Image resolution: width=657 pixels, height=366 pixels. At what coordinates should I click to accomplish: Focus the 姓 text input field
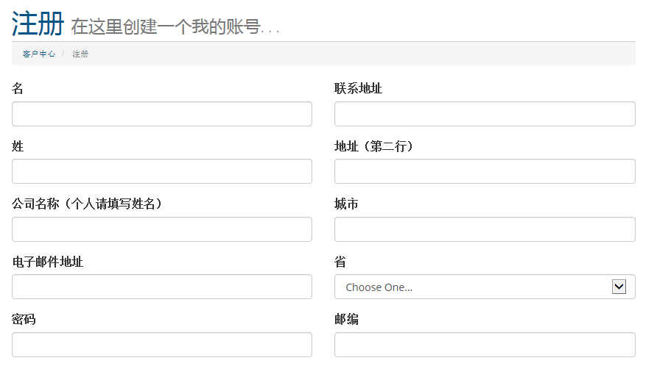(x=162, y=171)
